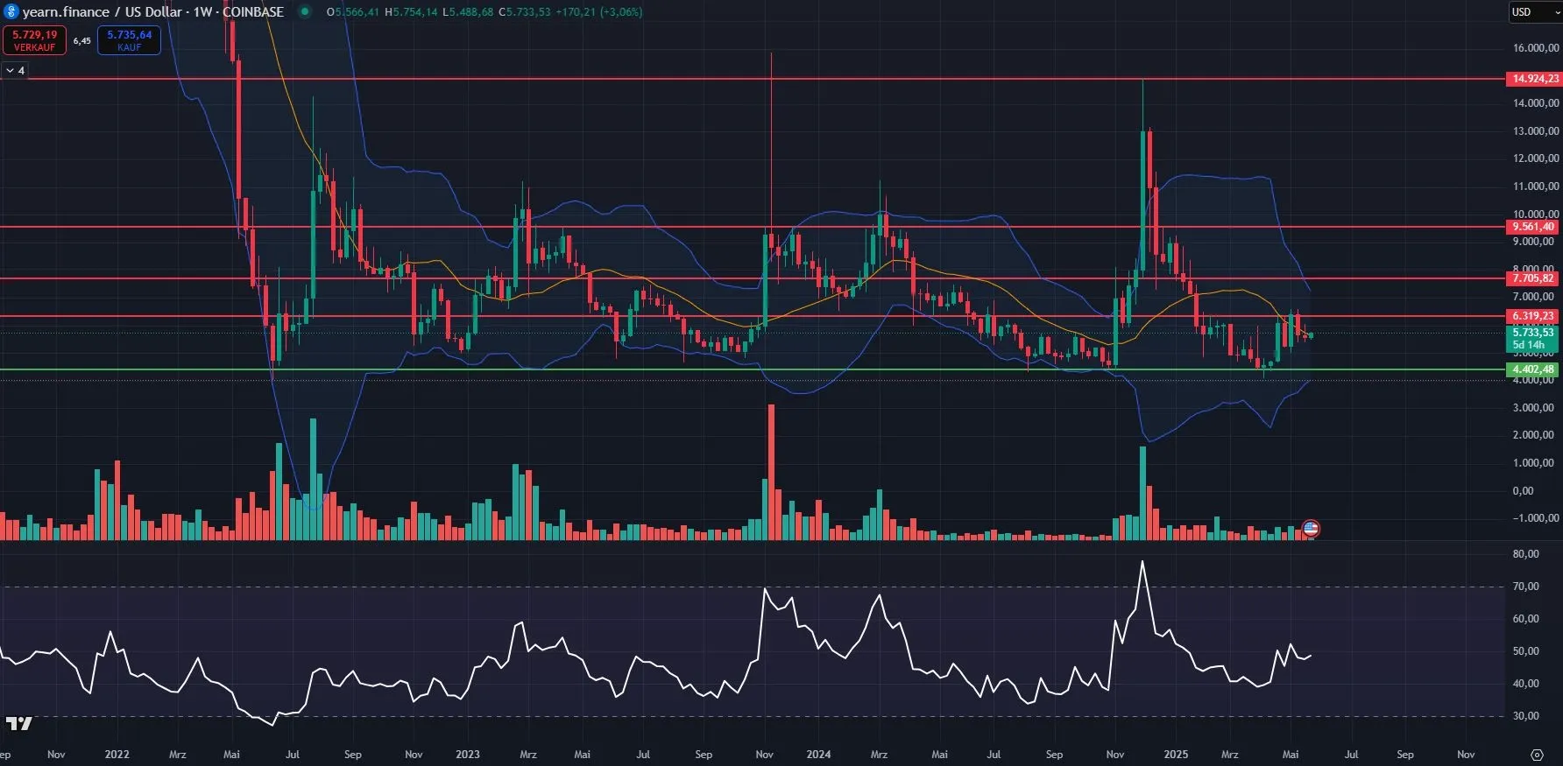Click the current price label 5.733,53
This screenshot has height=766, width=1563.
pyautogui.click(x=1533, y=333)
